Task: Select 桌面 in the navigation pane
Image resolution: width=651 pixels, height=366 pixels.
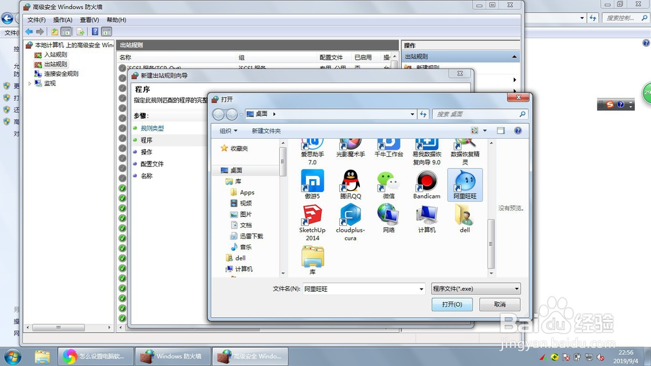Action: [x=236, y=171]
